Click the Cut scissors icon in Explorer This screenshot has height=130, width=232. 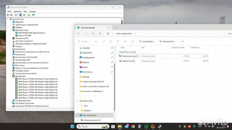pos(96,41)
